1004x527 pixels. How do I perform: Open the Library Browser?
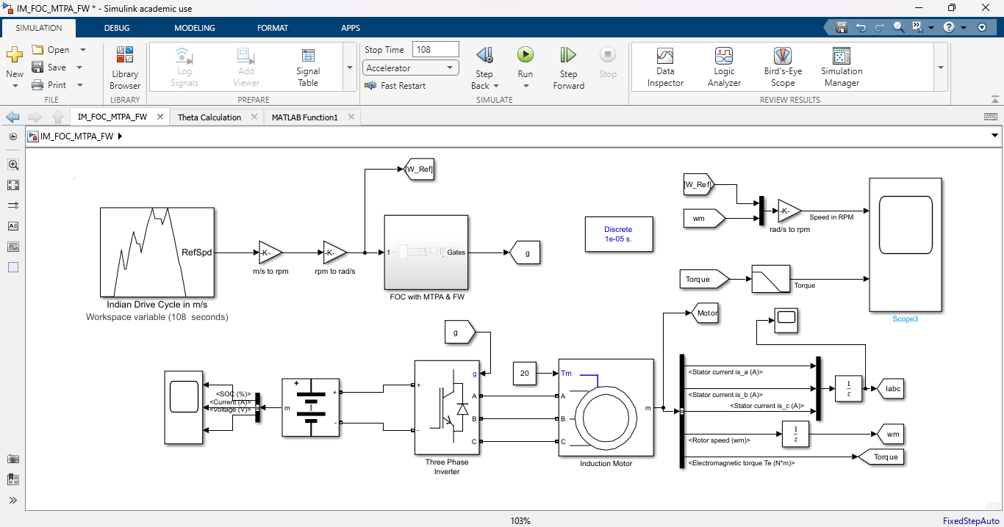pyautogui.click(x=124, y=66)
